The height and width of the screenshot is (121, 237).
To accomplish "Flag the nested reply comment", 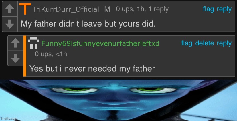I will point(187,43).
